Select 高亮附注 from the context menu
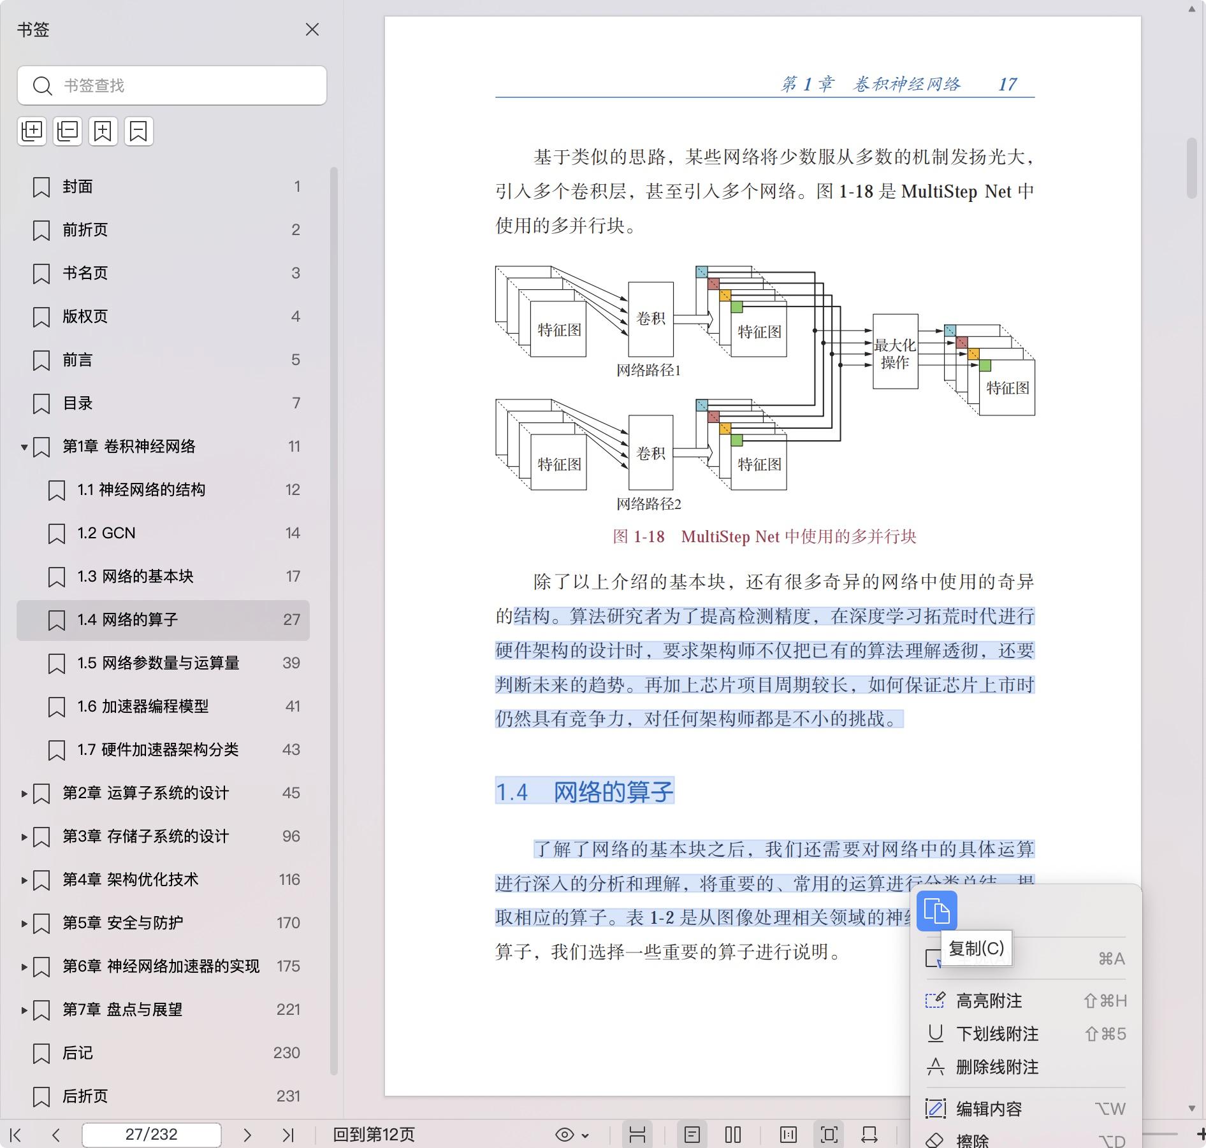This screenshot has height=1148, width=1206. pyautogui.click(x=989, y=1001)
